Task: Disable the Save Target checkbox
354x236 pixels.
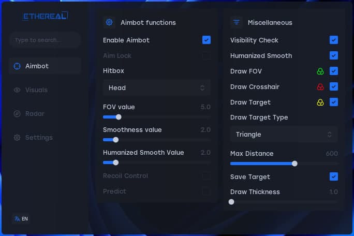Action: [334, 176]
